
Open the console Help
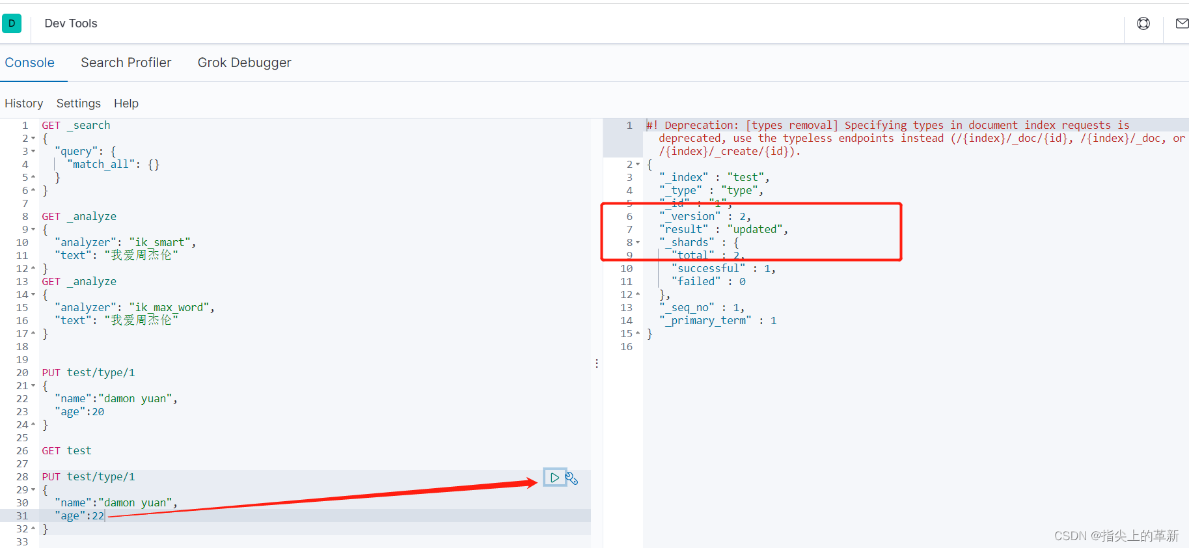[x=126, y=103]
